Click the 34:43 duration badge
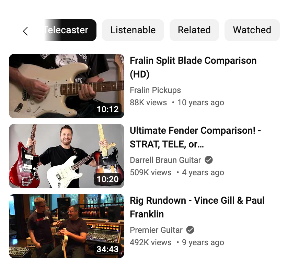This screenshot has width=287, height=262. tap(108, 249)
